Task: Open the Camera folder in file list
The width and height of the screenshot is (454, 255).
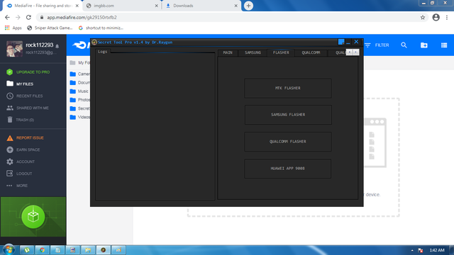Action: coord(80,74)
